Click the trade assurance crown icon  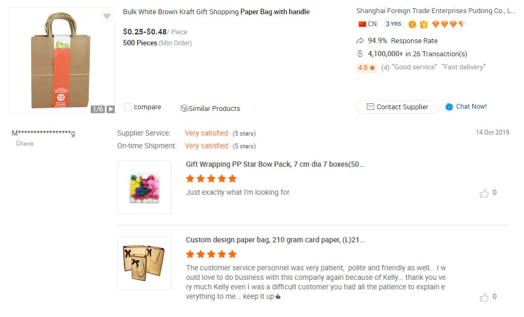(423, 24)
